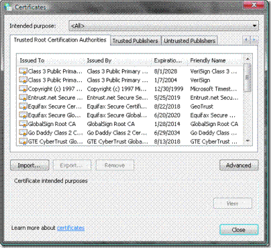271x248 pixels.
Task: Click the Remove button
Action: tap(115, 166)
